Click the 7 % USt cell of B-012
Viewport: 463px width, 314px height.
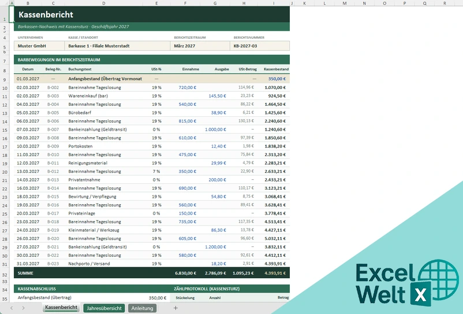(x=156, y=171)
